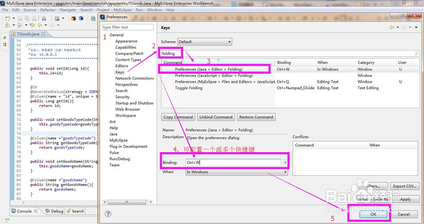The image size is (424, 224).
Task: Select the TGoods.java editor tab
Action: point(28,34)
